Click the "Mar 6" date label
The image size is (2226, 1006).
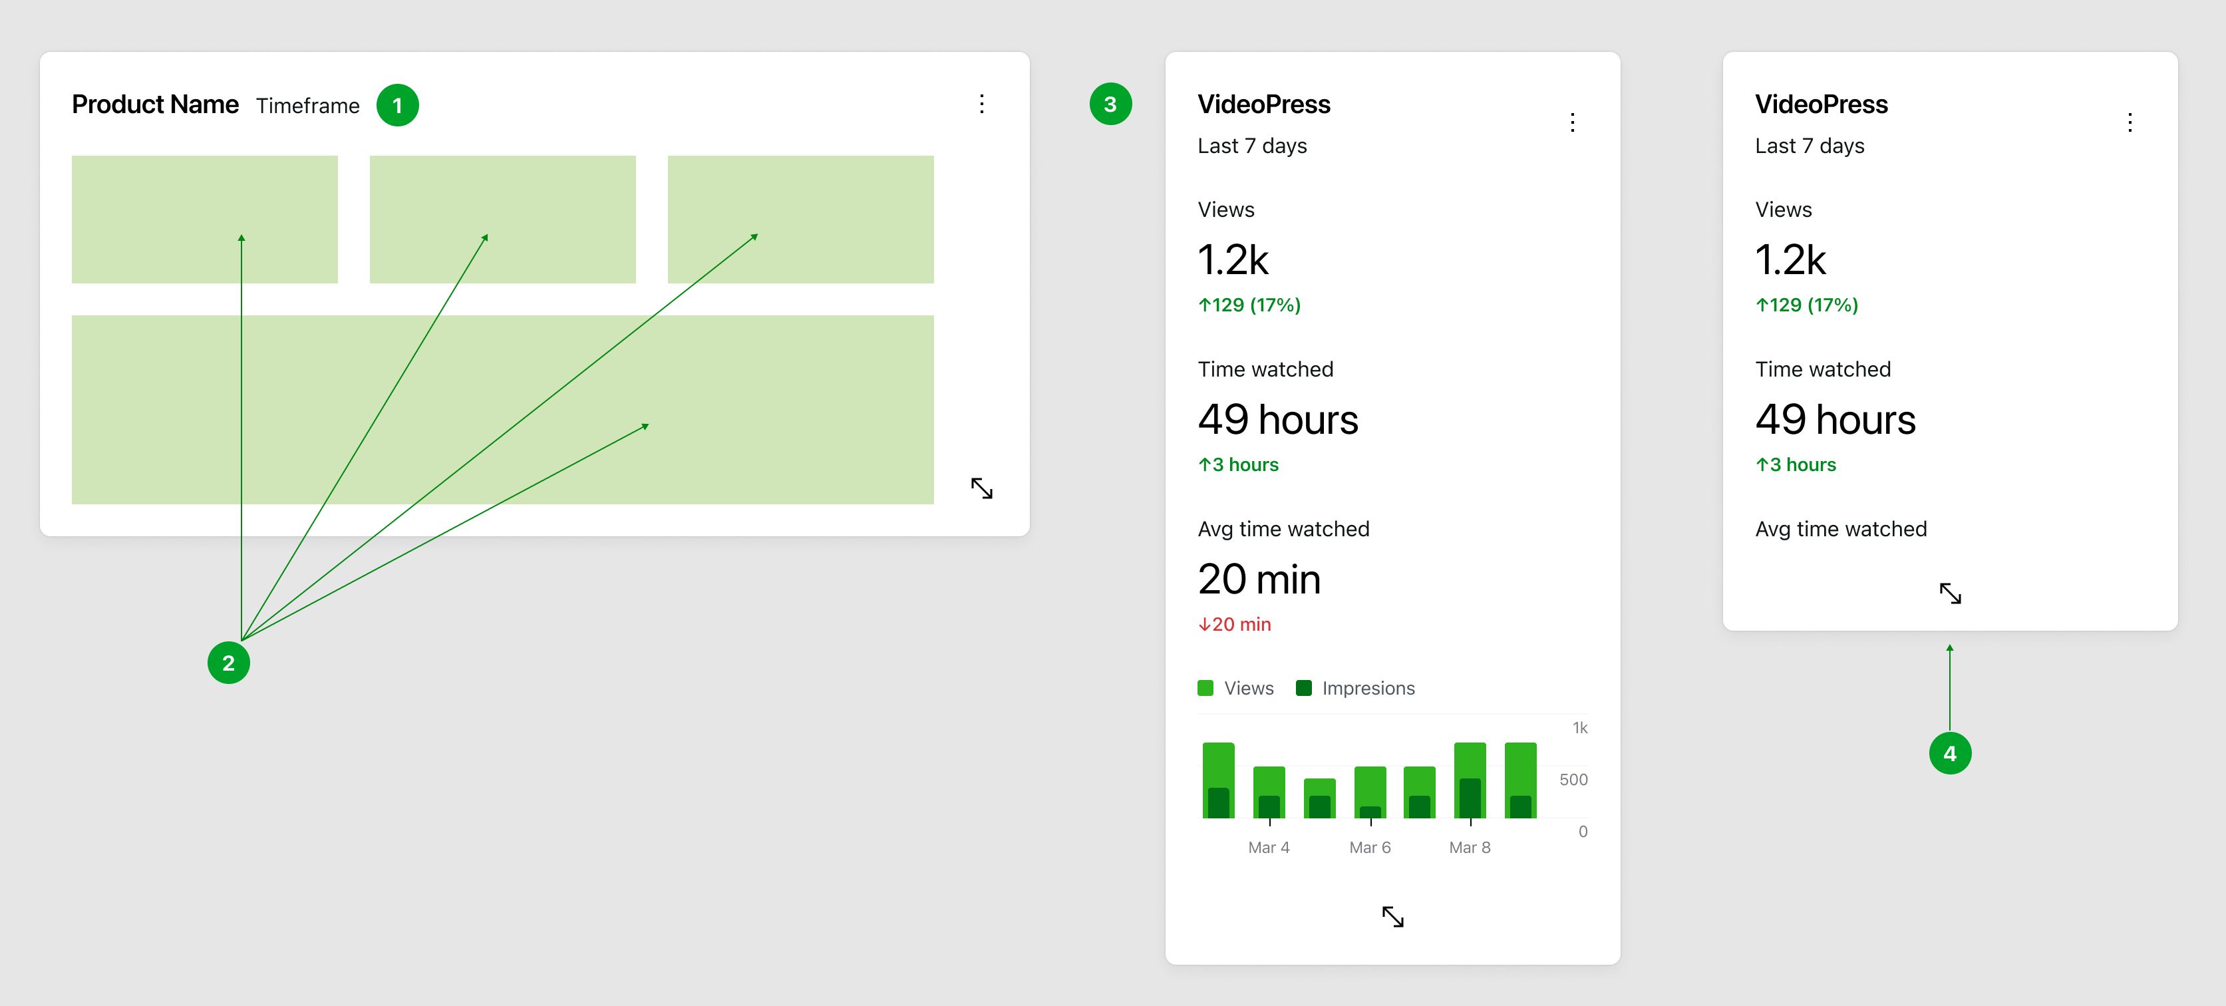pos(1370,848)
